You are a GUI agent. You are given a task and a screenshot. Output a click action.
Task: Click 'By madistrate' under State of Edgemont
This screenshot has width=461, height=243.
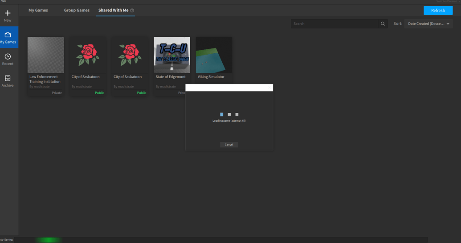pyautogui.click(x=166, y=87)
